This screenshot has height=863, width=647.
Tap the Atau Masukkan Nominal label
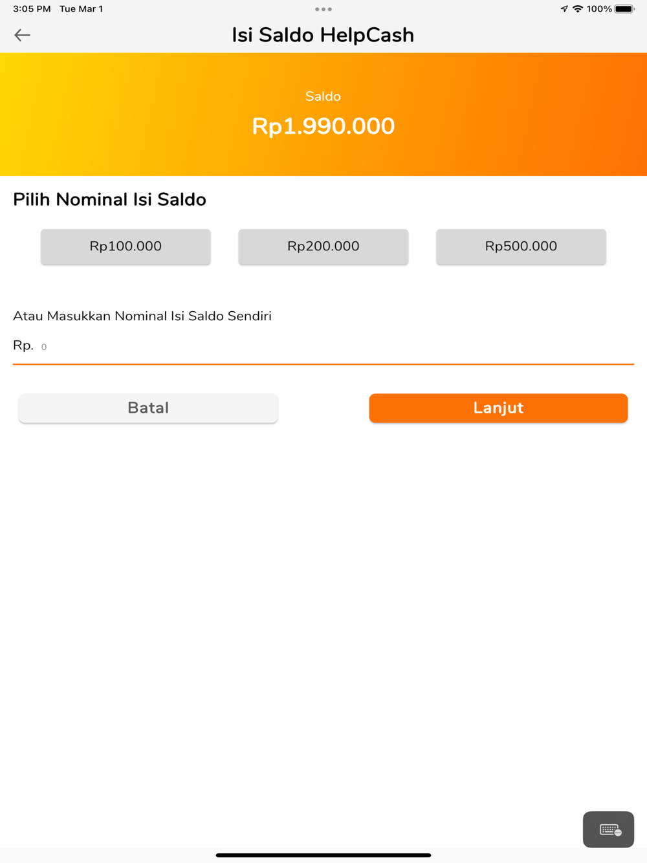click(x=142, y=316)
